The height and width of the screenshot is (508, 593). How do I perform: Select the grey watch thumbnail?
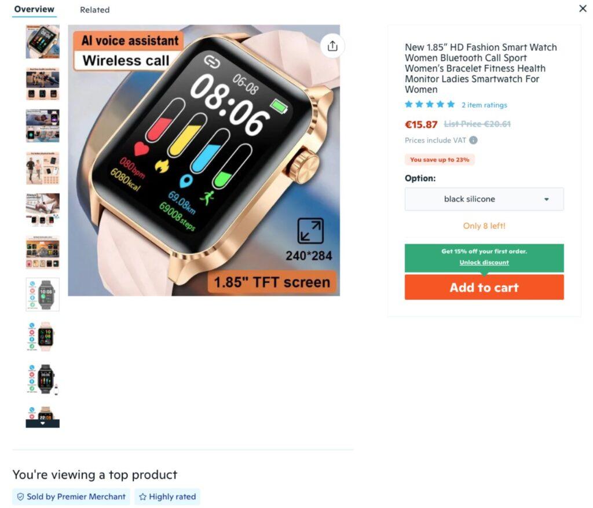42,295
